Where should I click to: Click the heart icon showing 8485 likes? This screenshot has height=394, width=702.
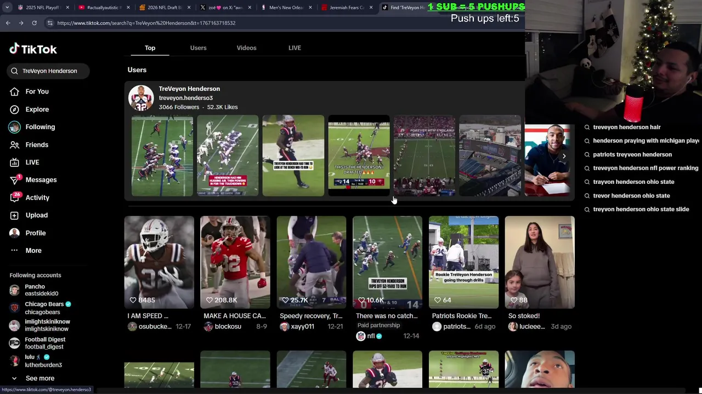click(133, 300)
